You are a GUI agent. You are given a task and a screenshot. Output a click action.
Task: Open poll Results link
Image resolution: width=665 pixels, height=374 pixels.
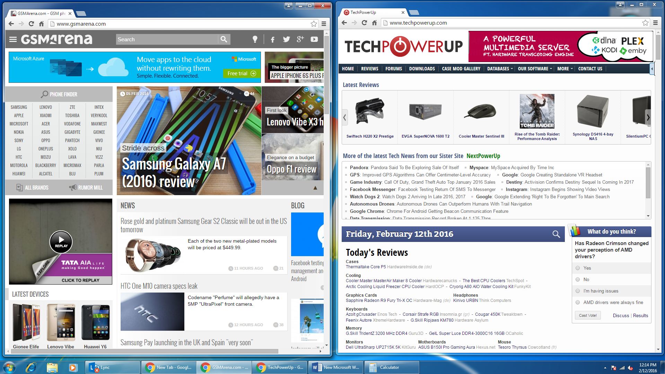pos(640,315)
